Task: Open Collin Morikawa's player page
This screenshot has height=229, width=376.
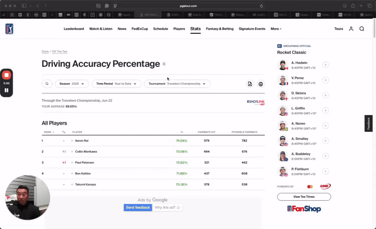Action: [x=86, y=152]
